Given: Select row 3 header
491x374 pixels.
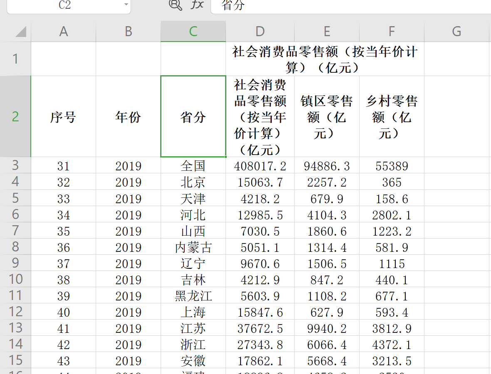Looking at the screenshot, I should point(15,165).
